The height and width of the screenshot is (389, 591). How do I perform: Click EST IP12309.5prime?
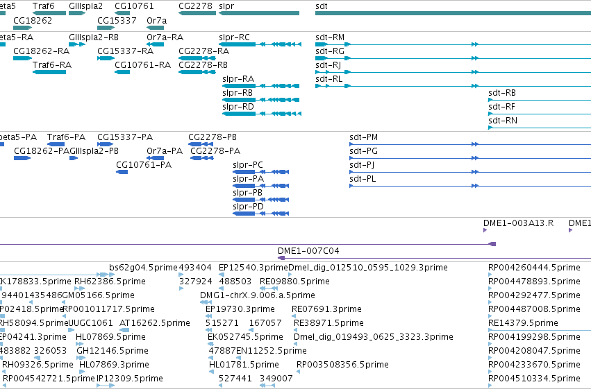130,379
